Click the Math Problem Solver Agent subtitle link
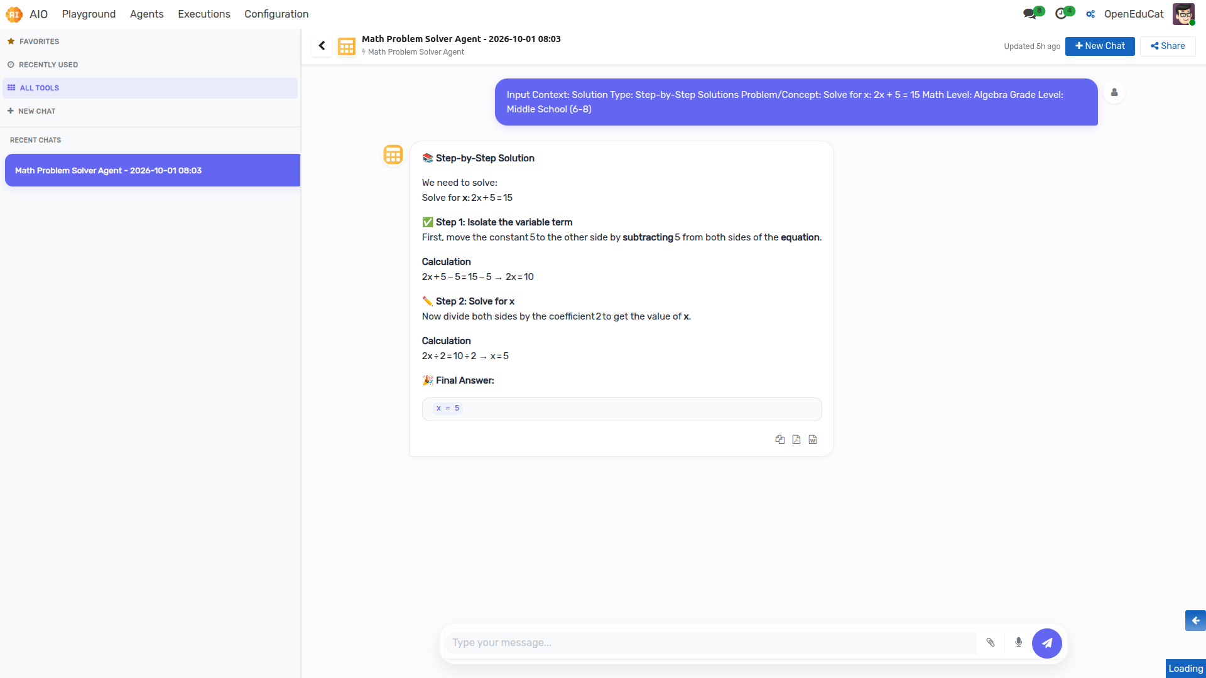The height and width of the screenshot is (678, 1206). click(x=416, y=52)
